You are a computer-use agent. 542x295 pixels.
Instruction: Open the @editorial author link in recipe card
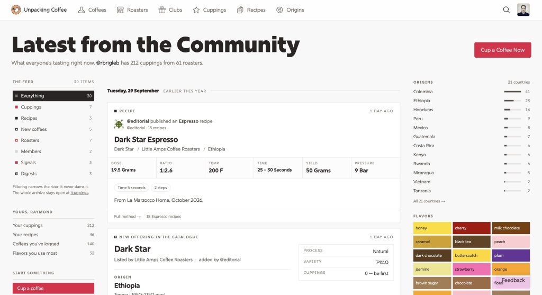point(138,121)
